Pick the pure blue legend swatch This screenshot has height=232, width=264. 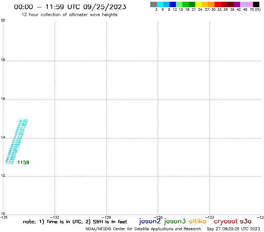pos(173,5)
